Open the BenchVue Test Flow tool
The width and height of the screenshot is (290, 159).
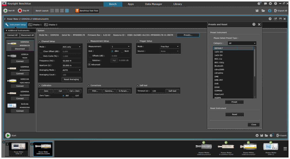tap(87, 11)
